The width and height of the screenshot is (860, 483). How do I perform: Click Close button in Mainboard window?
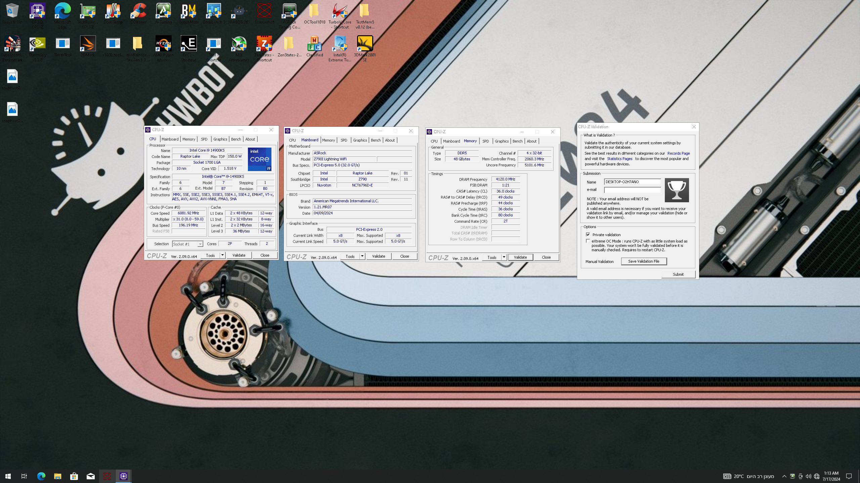click(404, 256)
